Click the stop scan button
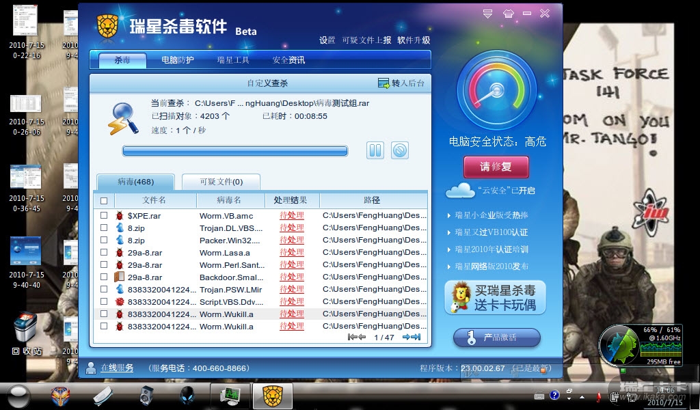Viewport: 700px width, 410px height. point(399,150)
